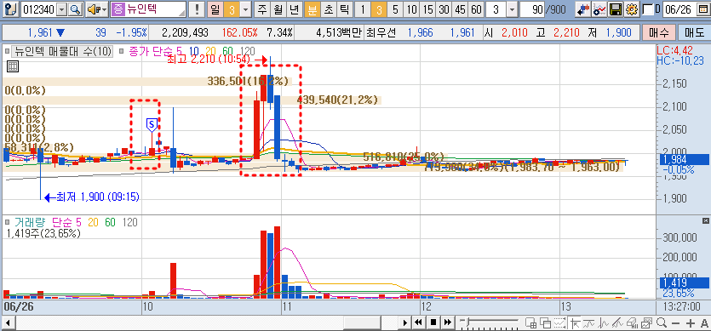Click the candle count field showing 90

532,9
